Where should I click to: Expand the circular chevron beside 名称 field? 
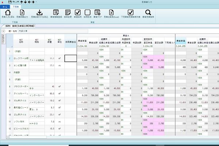[x=3, y=31]
